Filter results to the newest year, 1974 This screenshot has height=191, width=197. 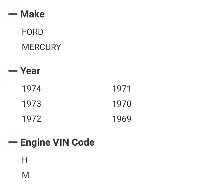(x=32, y=88)
